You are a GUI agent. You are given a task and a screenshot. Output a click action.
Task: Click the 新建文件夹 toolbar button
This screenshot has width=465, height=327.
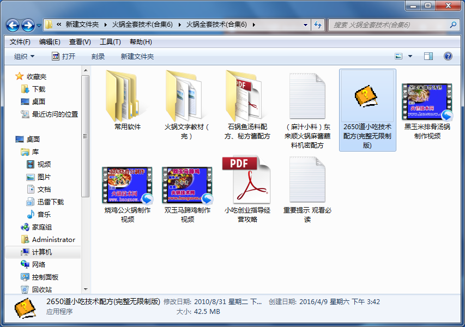pyautogui.click(x=137, y=57)
